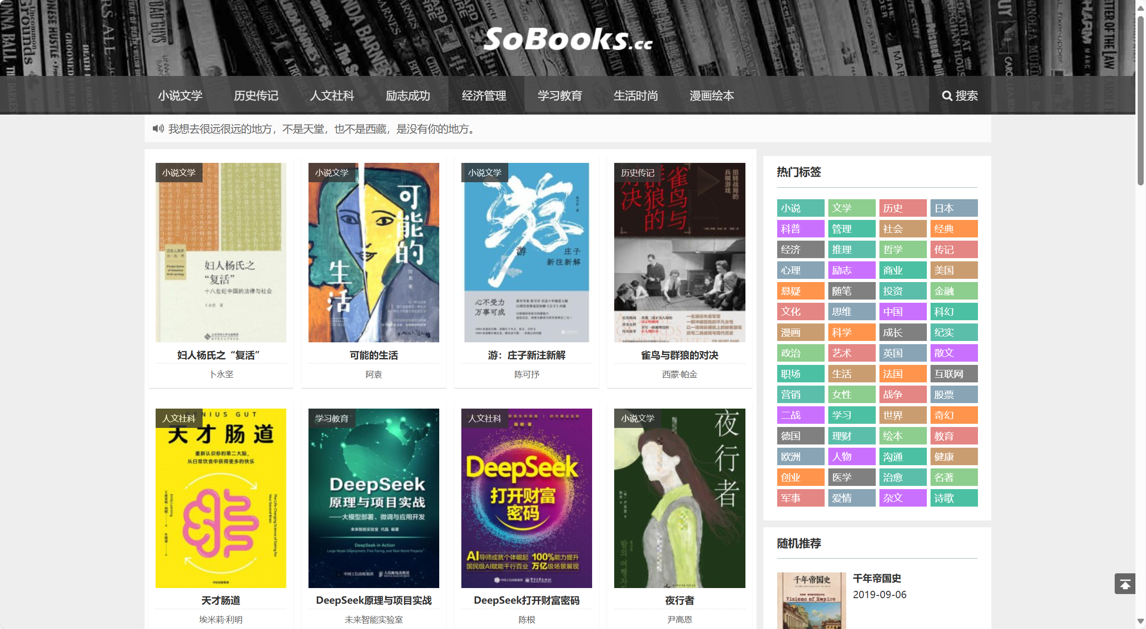Click the speaker announcement icon

click(x=158, y=128)
